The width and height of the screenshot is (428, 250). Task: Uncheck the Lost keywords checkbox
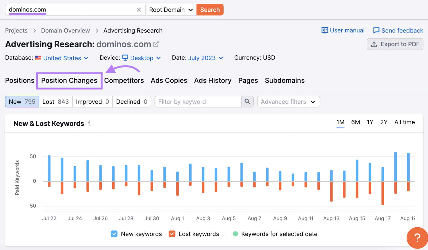click(172, 234)
